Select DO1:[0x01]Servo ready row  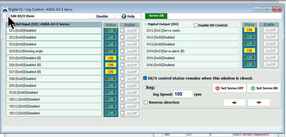pyautogui.click(x=191, y=30)
